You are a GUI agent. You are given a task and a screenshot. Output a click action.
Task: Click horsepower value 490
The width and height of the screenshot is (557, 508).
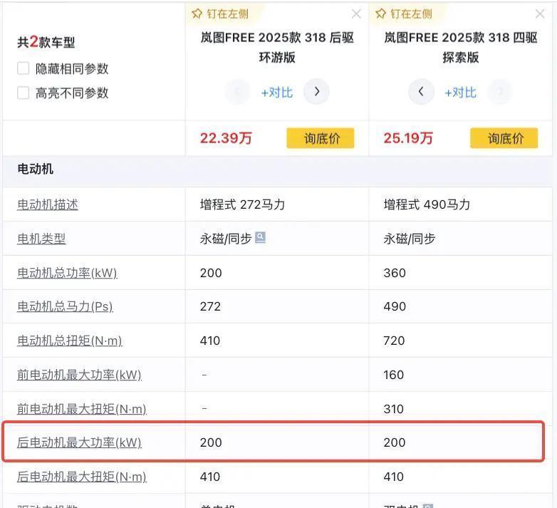click(x=395, y=306)
